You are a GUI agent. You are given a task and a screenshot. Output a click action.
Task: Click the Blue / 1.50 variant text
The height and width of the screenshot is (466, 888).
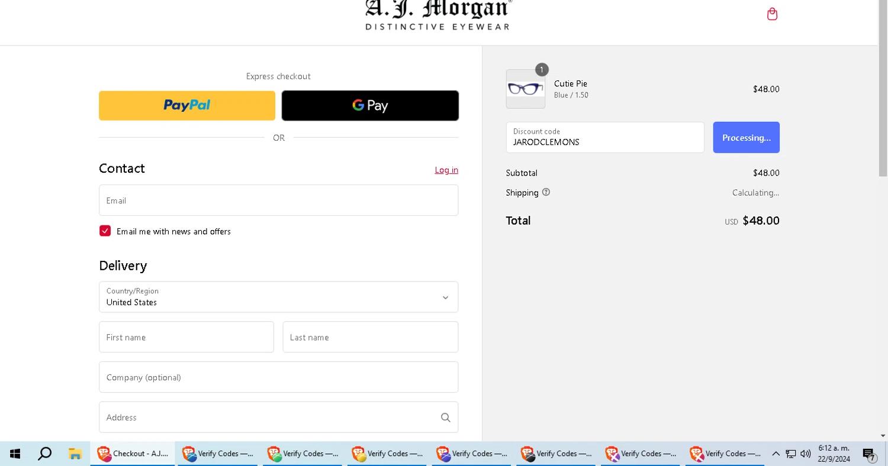(571, 95)
